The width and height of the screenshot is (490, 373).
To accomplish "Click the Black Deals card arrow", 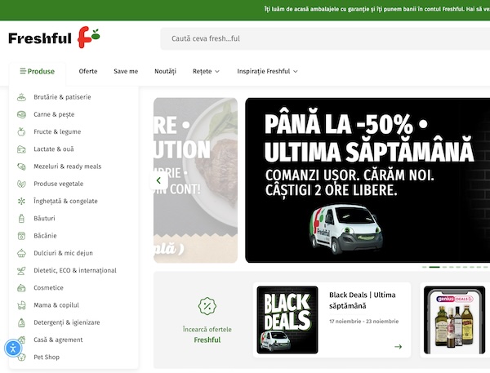I will tap(398, 347).
